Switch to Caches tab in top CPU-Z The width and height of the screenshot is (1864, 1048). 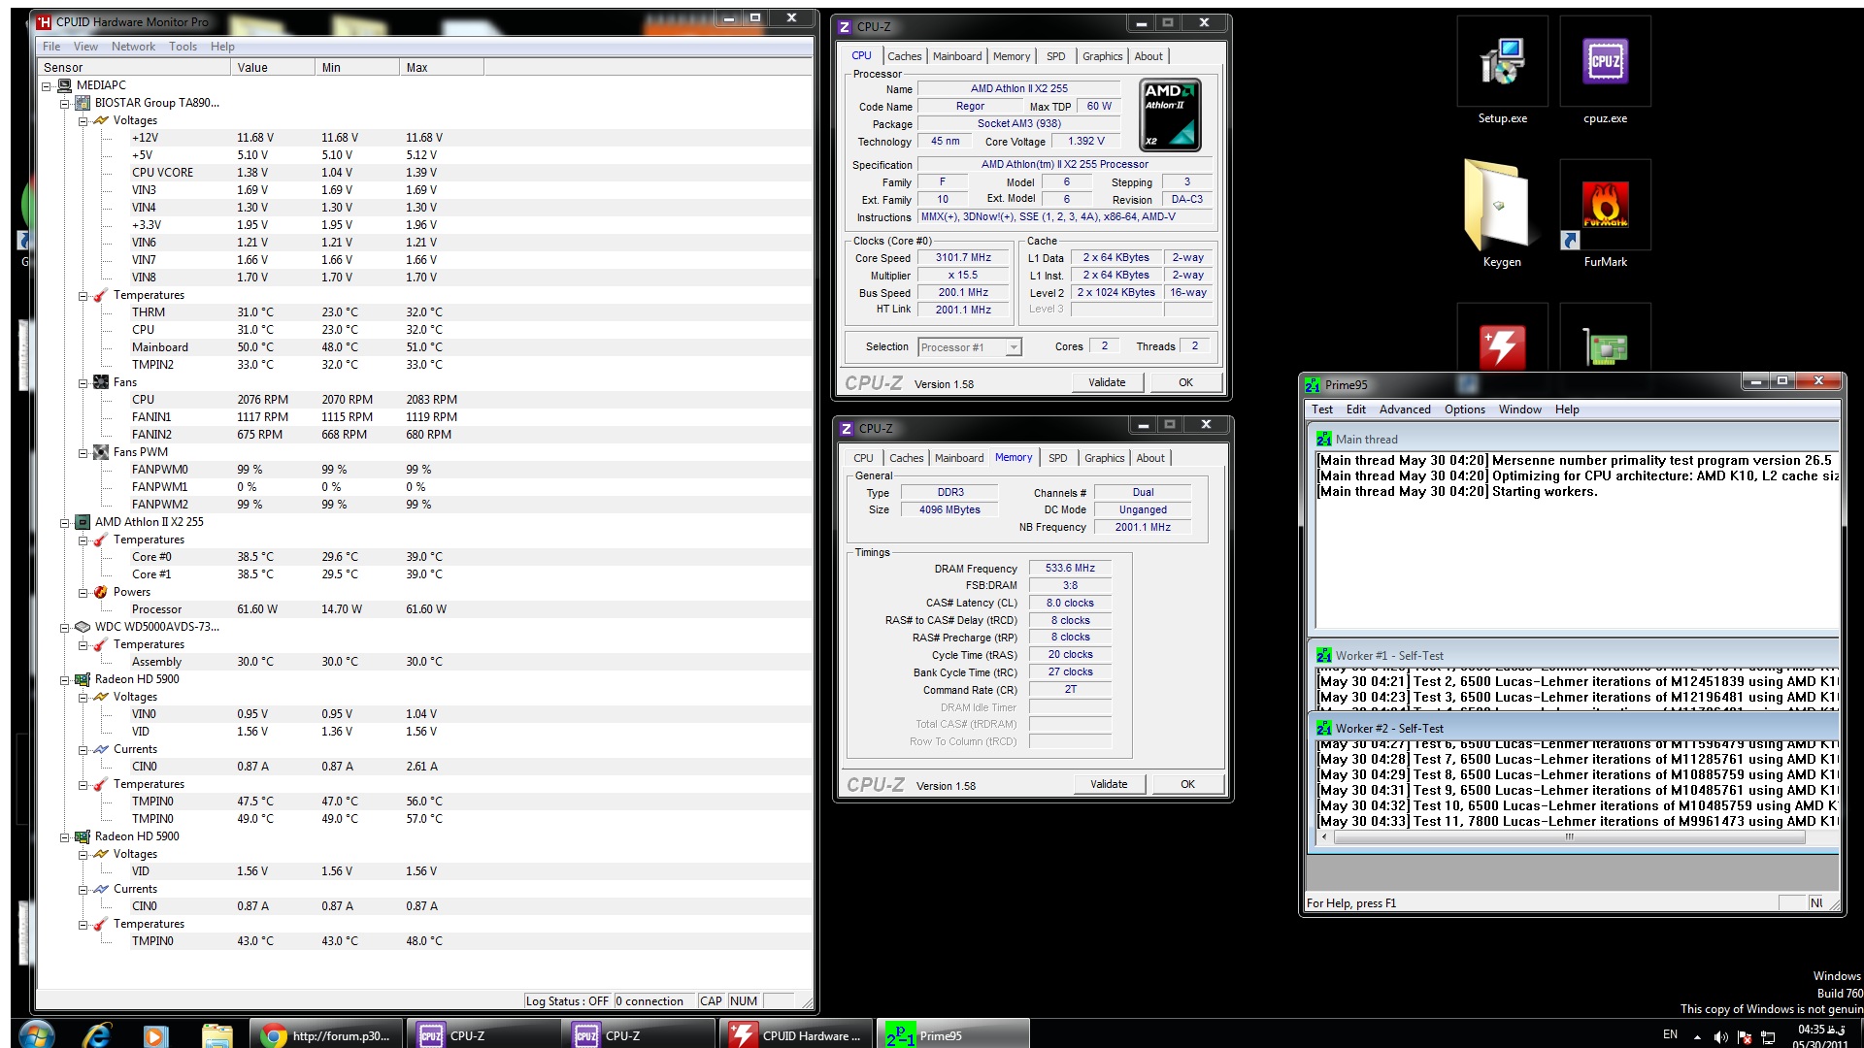(904, 56)
